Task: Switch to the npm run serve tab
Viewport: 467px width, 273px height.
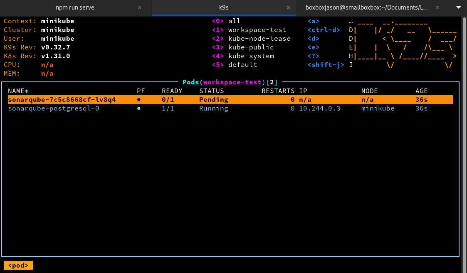Action: pyautogui.click(x=75, y=8)
